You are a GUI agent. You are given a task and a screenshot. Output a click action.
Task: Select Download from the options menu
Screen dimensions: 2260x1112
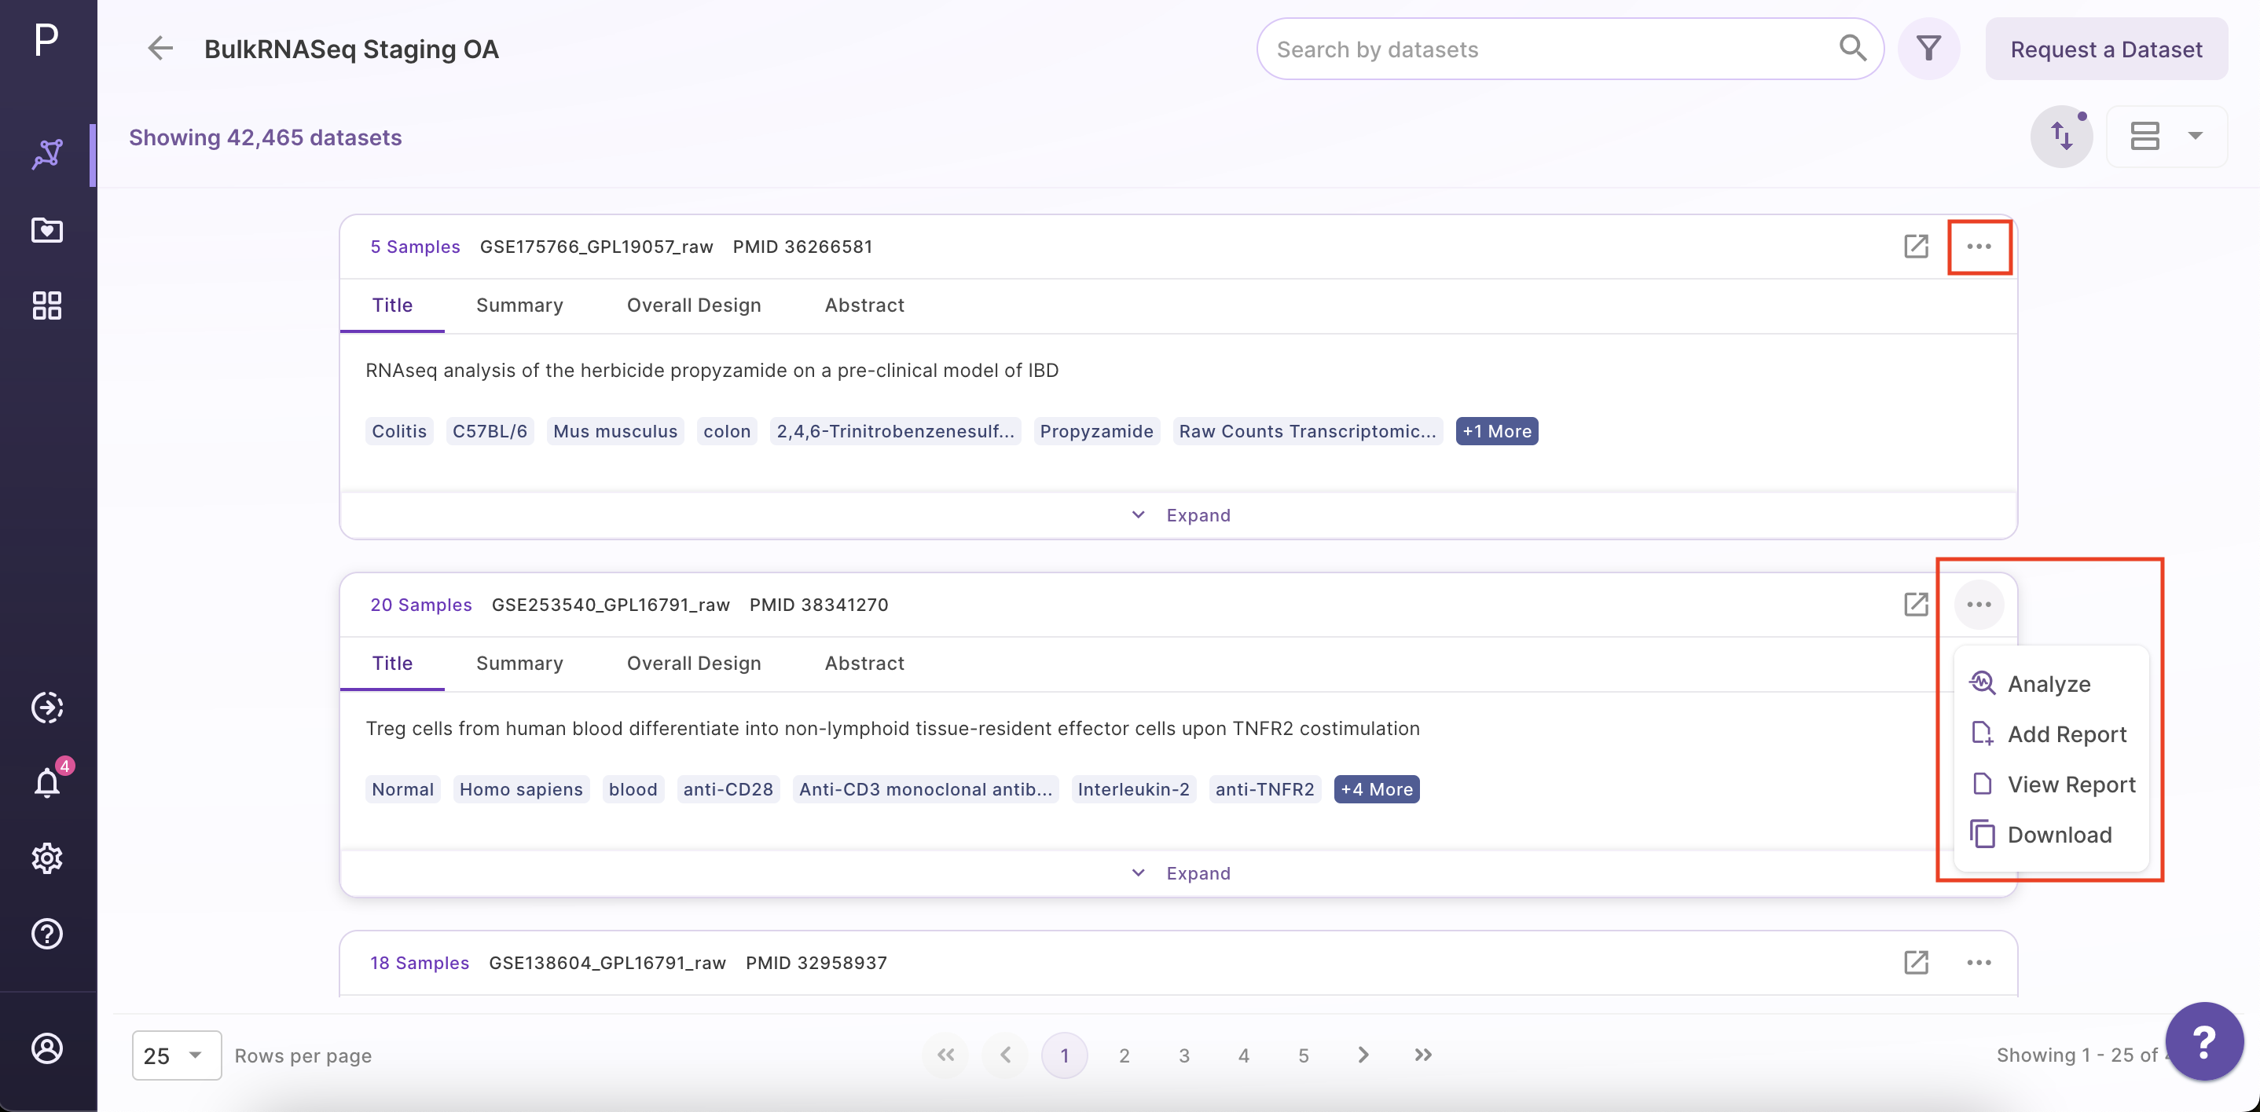2051,834
